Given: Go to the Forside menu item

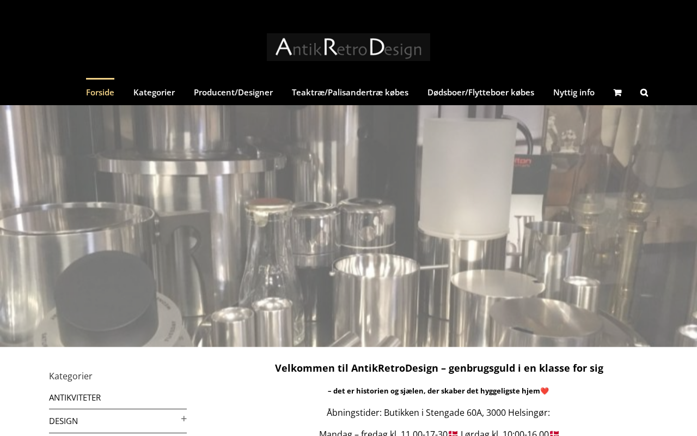Looking at the screenshot, I should coord(100,92).
